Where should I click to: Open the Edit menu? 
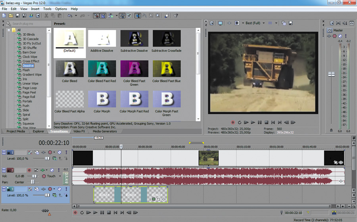pos(13,9)
